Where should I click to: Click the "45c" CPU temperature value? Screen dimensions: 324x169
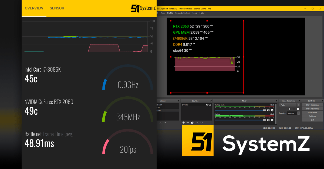tap(31, 79)
